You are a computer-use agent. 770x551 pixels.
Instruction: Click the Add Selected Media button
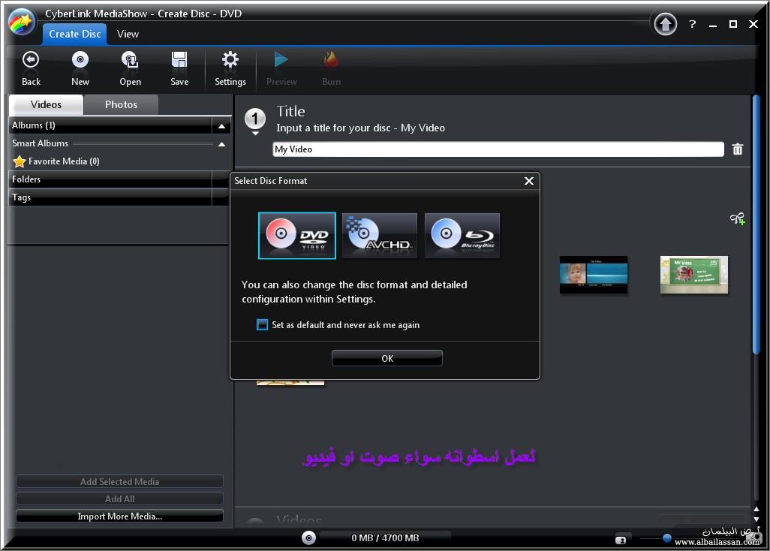tap(120, 482)
